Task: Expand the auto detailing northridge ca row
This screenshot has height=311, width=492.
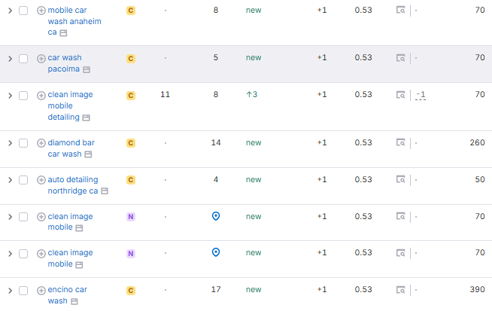Action: coord(10,180)
